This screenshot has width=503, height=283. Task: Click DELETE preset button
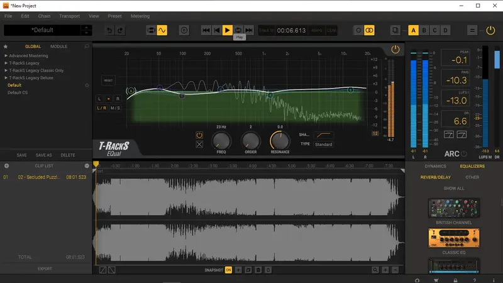coord(68,155)
